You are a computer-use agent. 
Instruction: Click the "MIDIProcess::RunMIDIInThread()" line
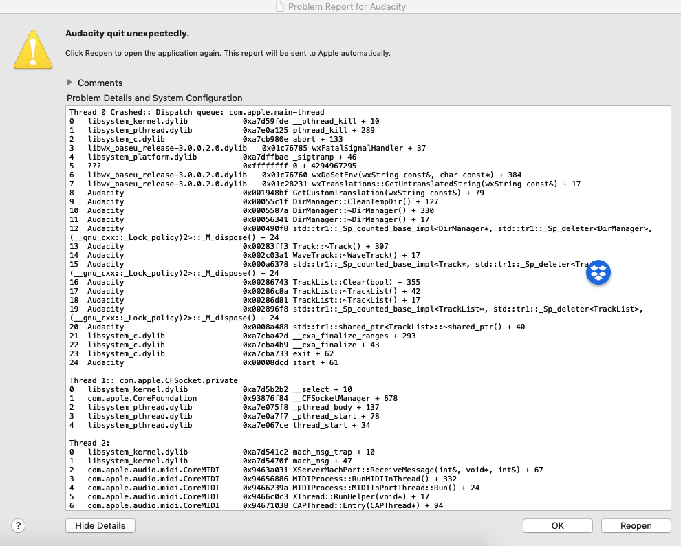coord(263,479)
